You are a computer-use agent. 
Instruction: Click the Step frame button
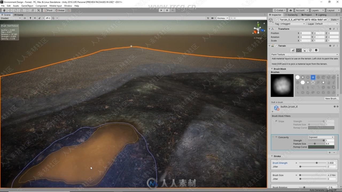[x=173, y=10]
